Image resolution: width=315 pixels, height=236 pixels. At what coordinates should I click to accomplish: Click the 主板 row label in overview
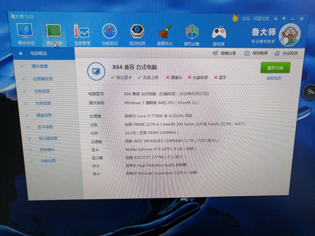click(94, 125)
